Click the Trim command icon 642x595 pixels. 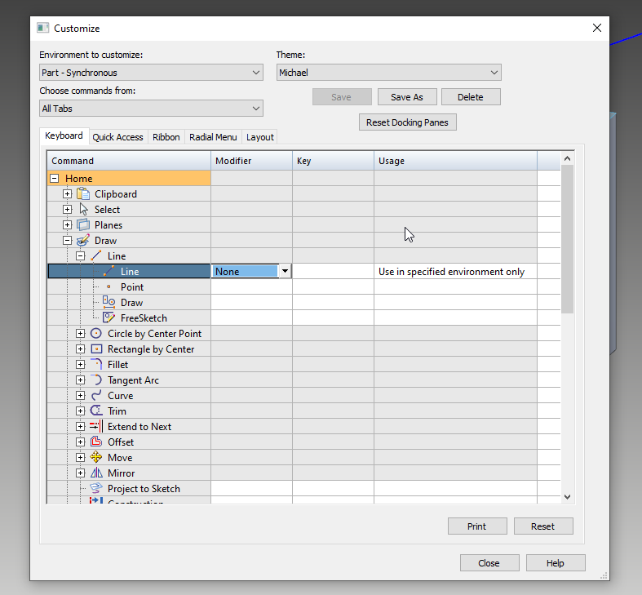(x=96, y=411)
